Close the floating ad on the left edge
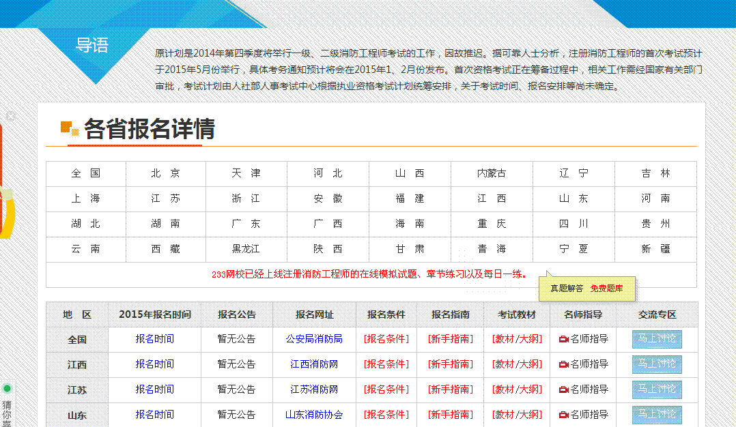The width and height of the screenshot is (736, 427). 10,115
